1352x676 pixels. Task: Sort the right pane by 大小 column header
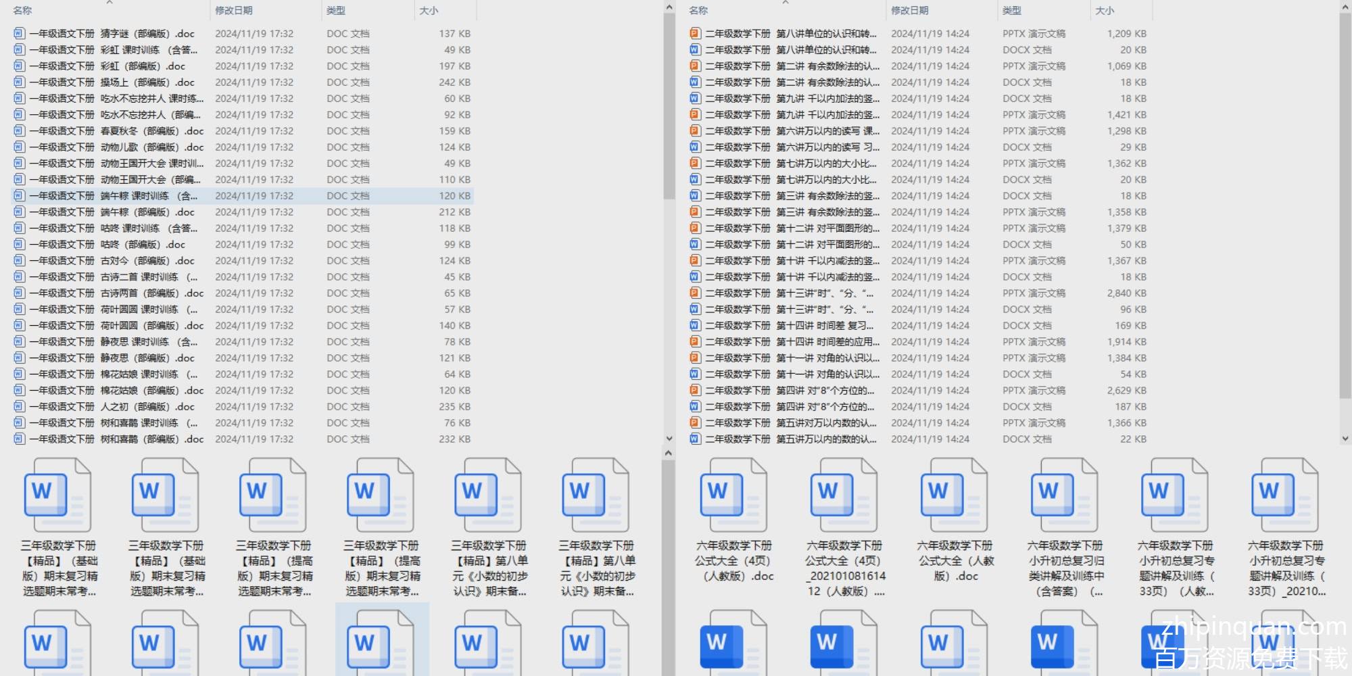[x=1105, y=11]
